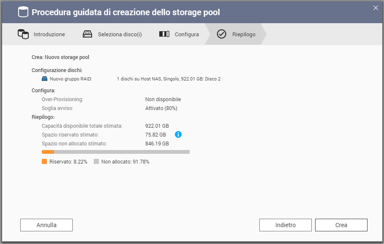Click the Introduzione step disks icon
Viewport: 384px width, 244px height.
(x=23, y=34)
